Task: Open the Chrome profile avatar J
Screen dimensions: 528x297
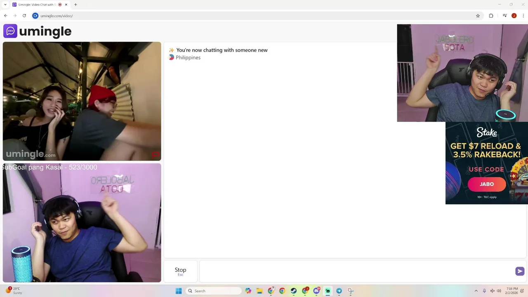Action: [x=514, y=16]
